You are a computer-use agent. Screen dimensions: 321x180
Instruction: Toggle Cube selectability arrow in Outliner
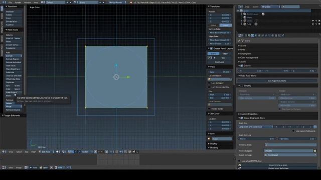pos(316,24)
